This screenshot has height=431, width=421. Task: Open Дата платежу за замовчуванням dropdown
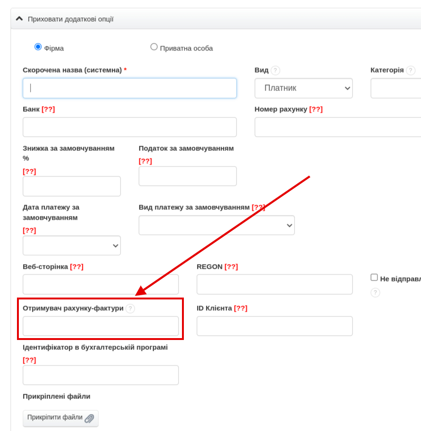[72, 246]
